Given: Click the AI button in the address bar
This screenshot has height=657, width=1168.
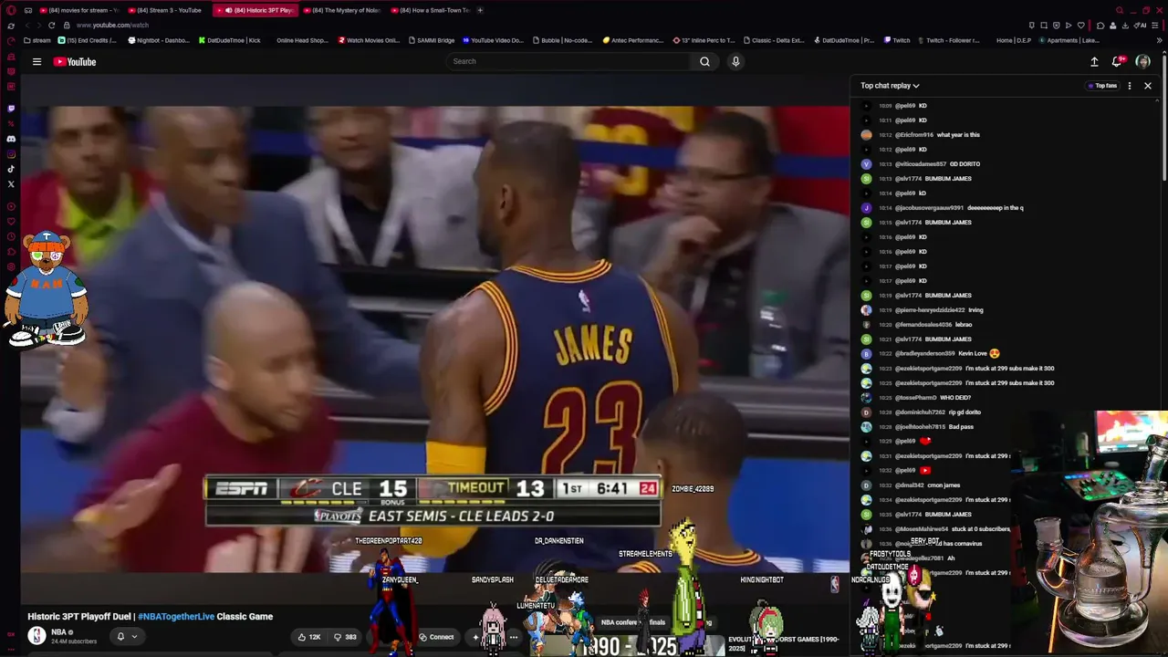Looking at the screenshot, I should click(1141, 26).
